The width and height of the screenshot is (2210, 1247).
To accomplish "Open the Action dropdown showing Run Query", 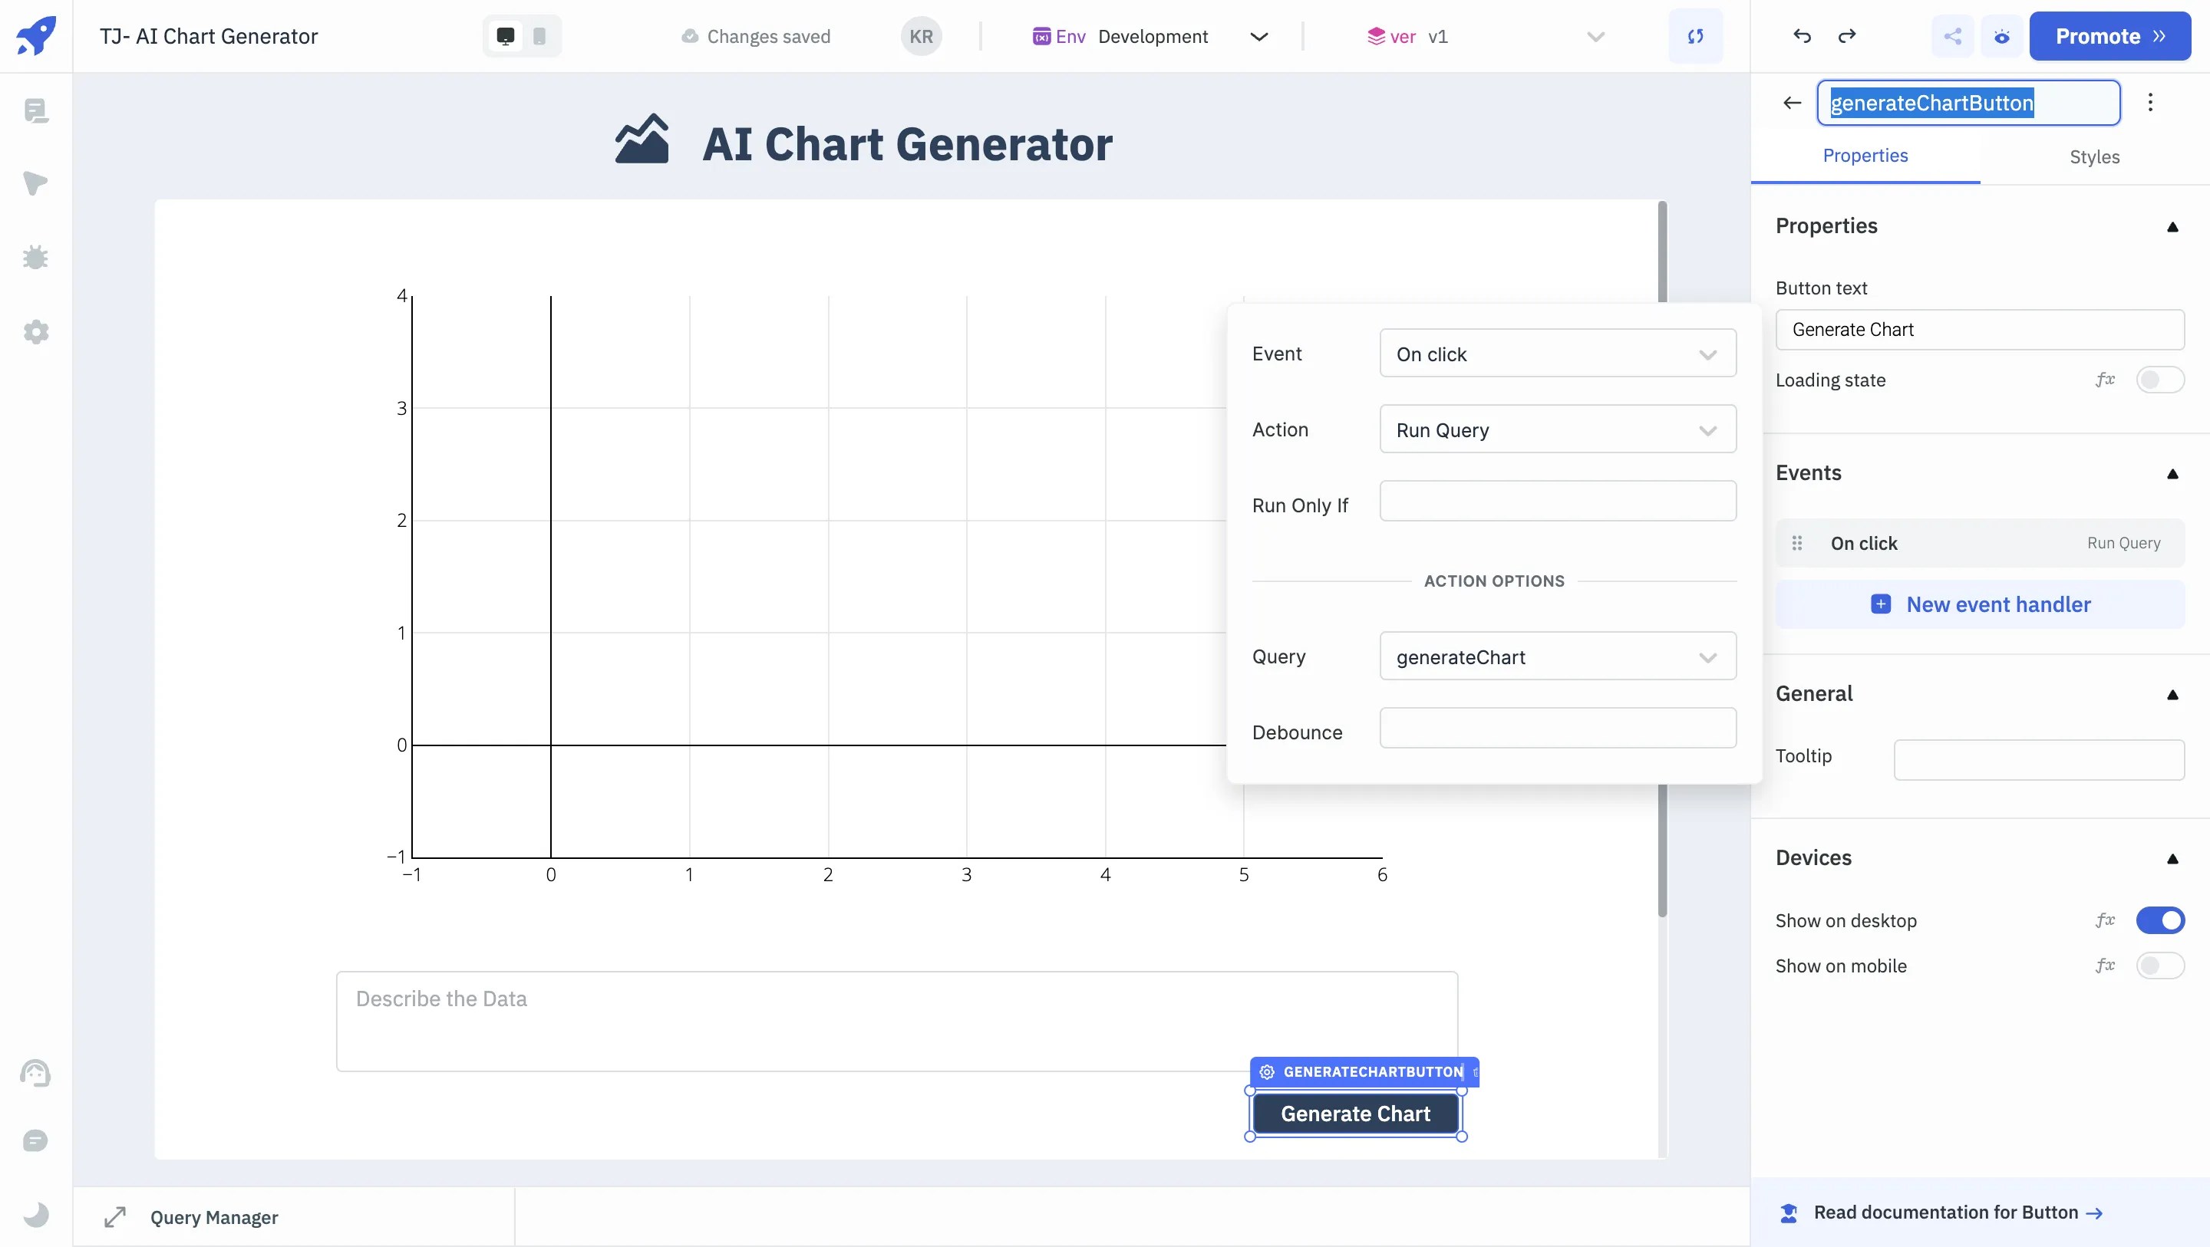I will click(x=1557, y=429).
